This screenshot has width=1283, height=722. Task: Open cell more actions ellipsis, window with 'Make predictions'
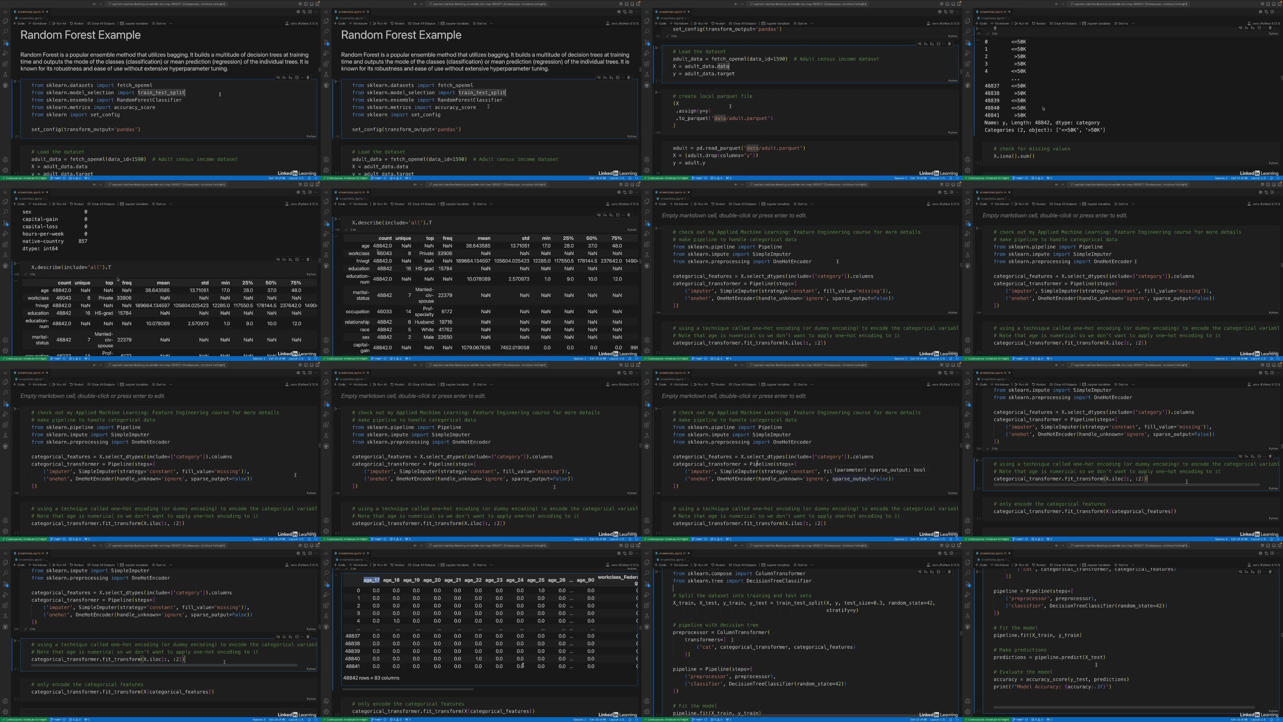(1264, 572)
